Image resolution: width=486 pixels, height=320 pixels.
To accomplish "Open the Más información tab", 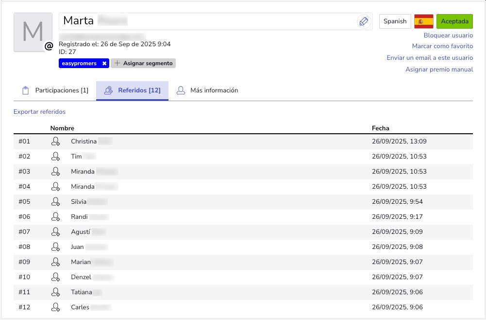I will pyautogui.click(x=207, y=90).
